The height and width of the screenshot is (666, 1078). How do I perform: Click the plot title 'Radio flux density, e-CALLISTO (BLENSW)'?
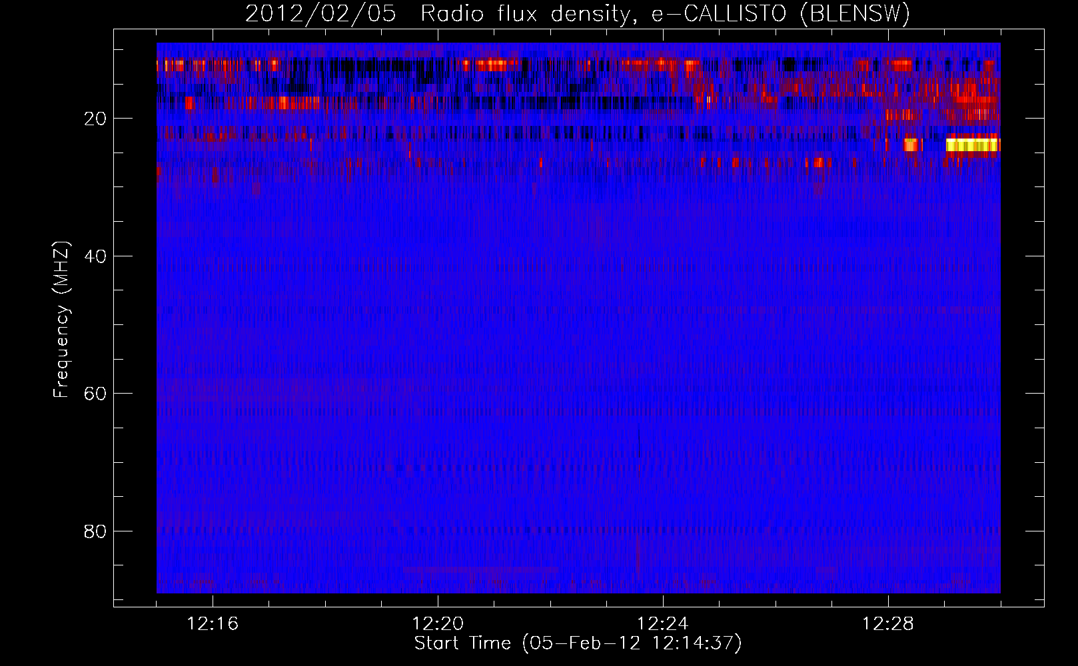(666, 14)
